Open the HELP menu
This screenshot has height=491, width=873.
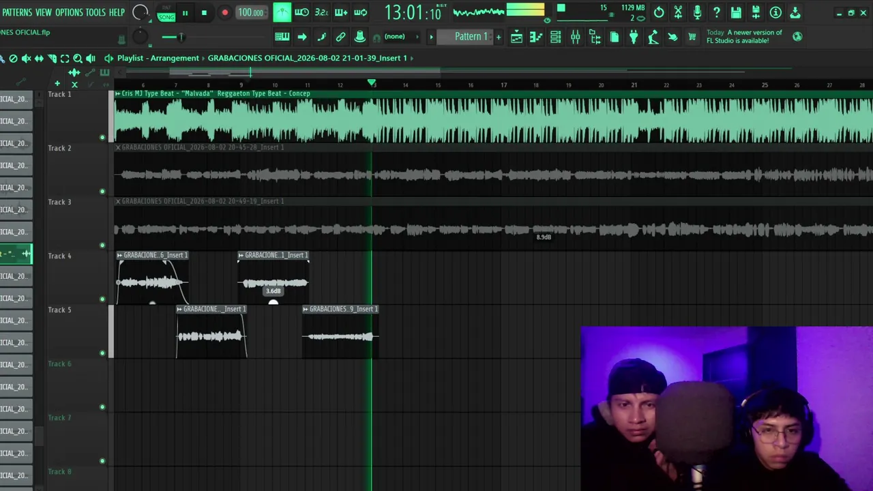(117, 12)
